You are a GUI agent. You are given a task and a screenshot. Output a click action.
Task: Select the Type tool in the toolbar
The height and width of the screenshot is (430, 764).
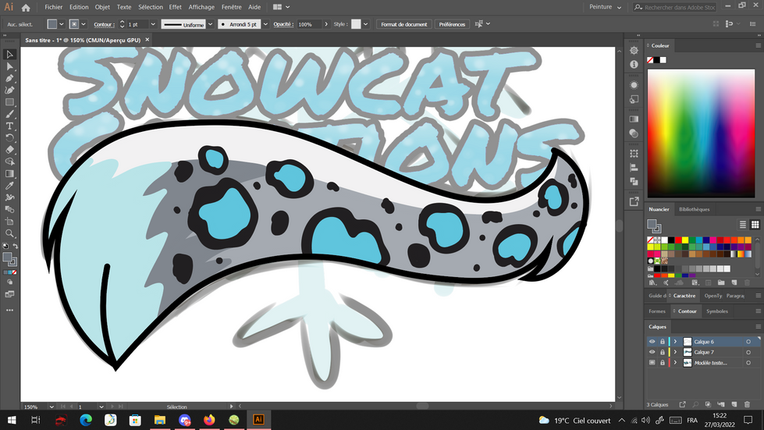(9, 126)
